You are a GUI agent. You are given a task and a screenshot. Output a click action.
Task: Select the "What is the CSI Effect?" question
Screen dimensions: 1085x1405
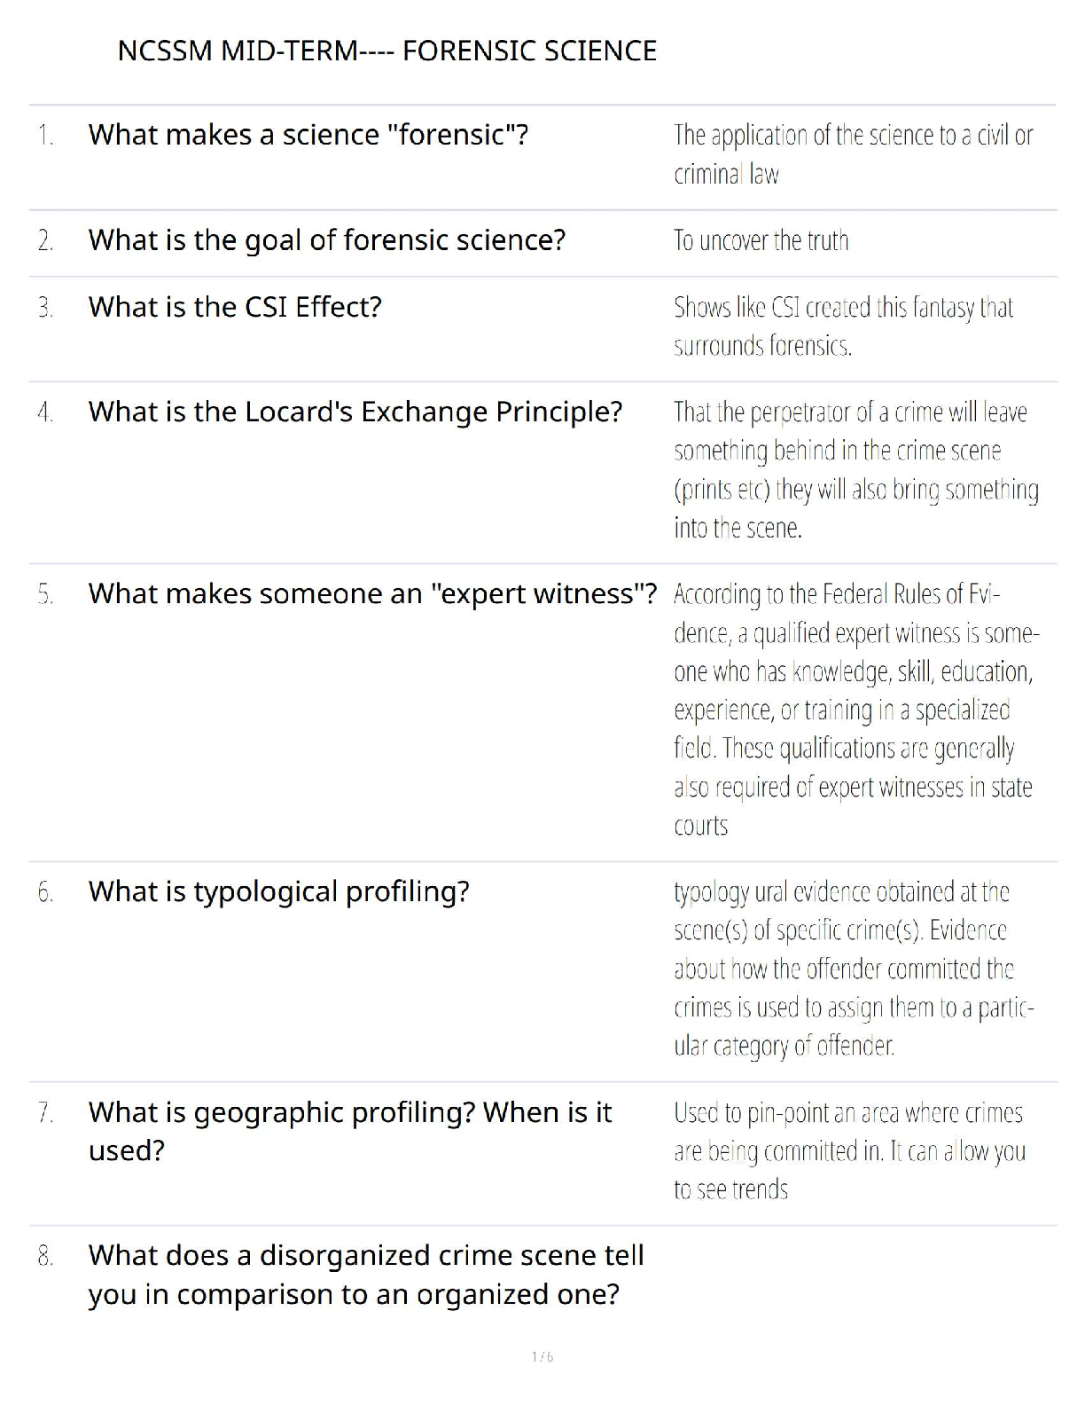click(x=235, y=307)
